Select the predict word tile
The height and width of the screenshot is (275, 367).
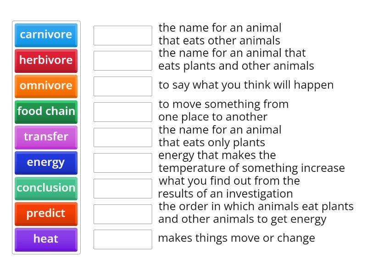click(46, 214)
